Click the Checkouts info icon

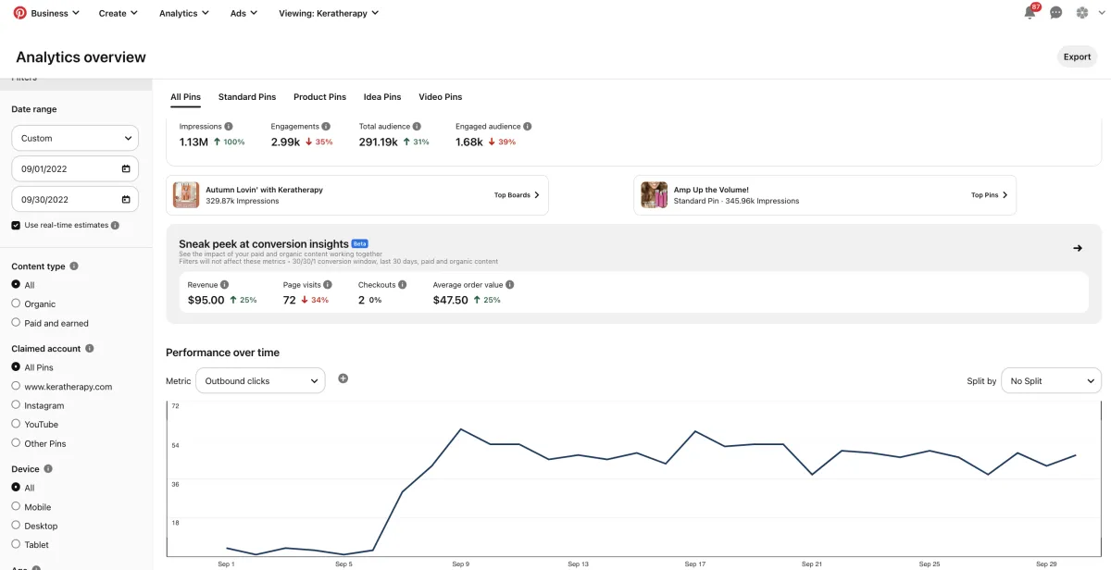tap(404, 285)
